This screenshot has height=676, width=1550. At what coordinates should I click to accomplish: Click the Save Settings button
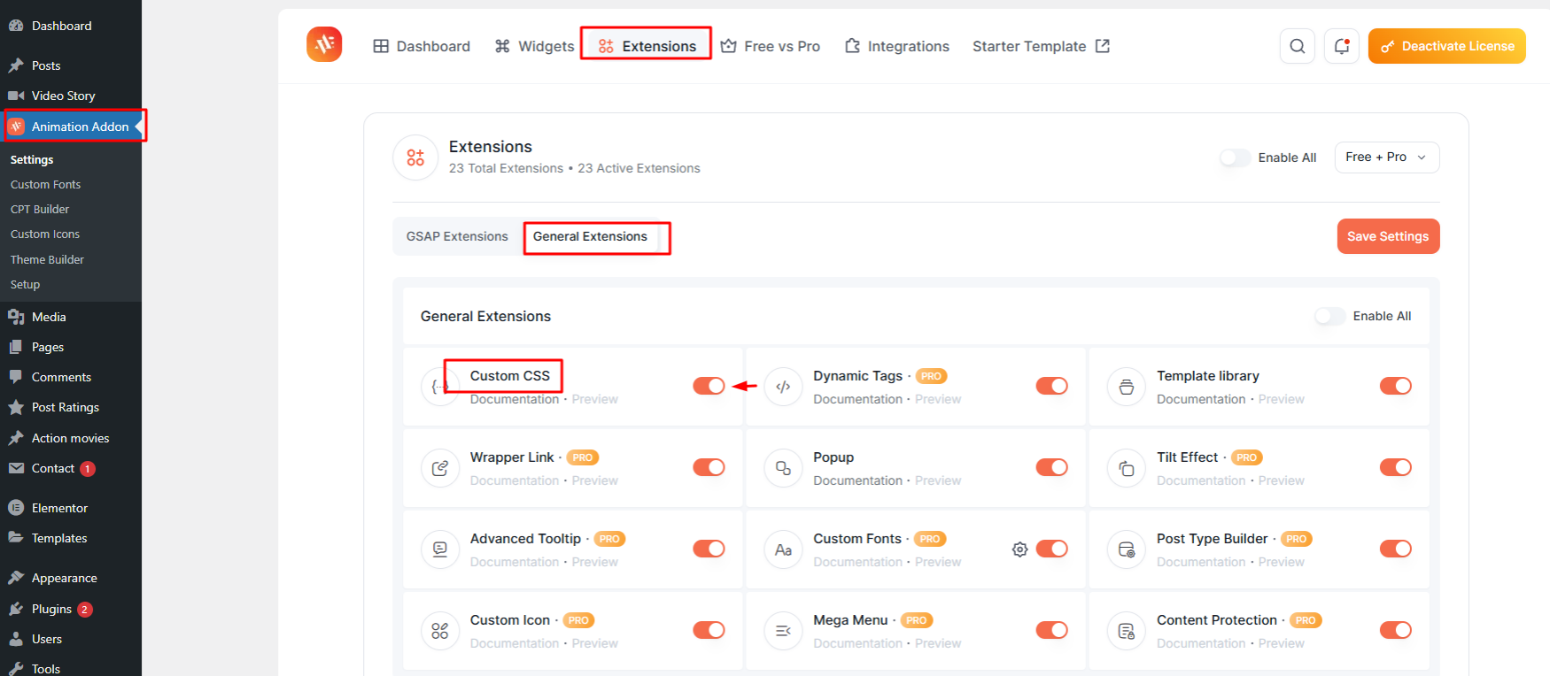tap(1388, 236)
